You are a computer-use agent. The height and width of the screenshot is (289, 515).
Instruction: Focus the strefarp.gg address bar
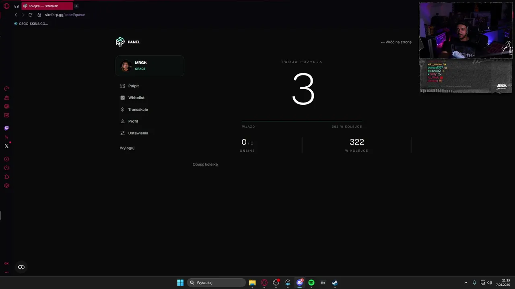[65, 15]
